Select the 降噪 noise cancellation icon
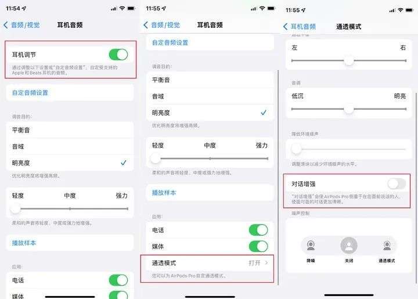The width and height of the screenshot is (418, 299). click(x=311, y=246)
